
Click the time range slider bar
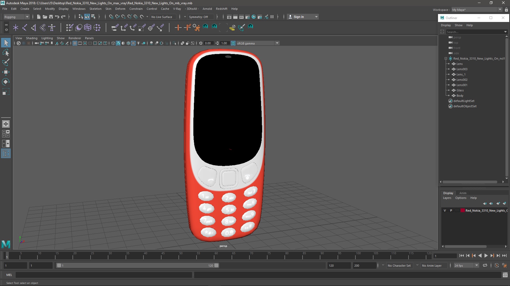click(137, 265)
